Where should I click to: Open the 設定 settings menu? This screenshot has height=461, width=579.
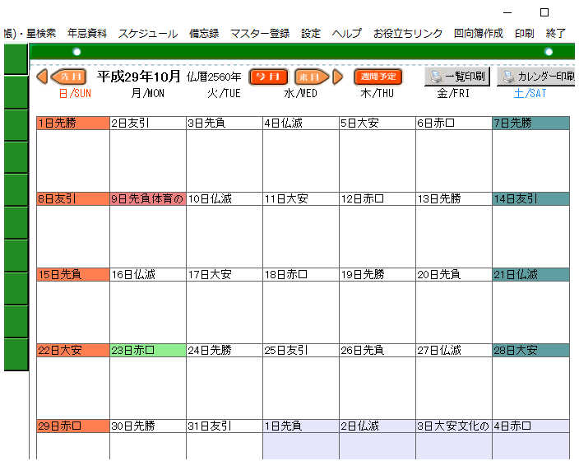click(x=311, y=34)
